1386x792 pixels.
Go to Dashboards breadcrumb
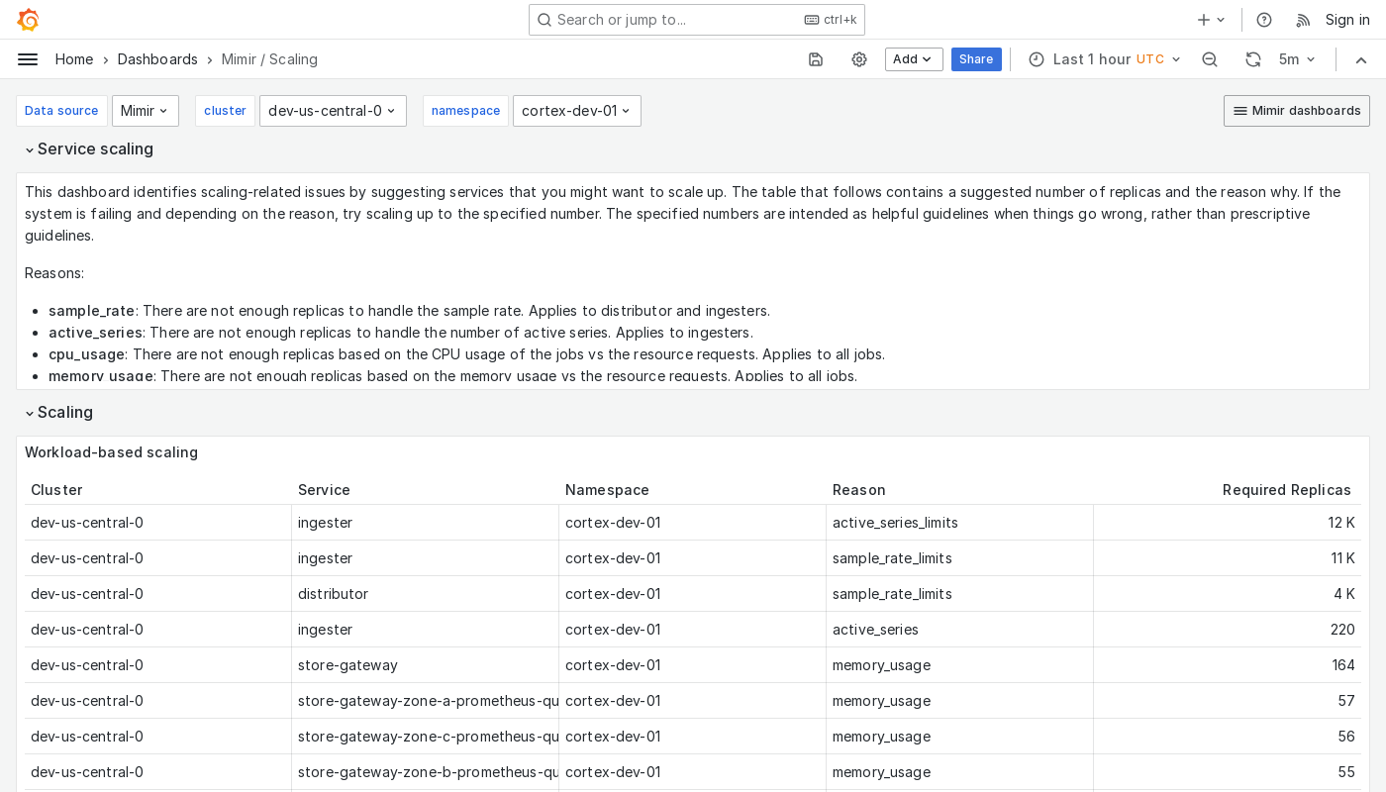click(x=157, y=59)
